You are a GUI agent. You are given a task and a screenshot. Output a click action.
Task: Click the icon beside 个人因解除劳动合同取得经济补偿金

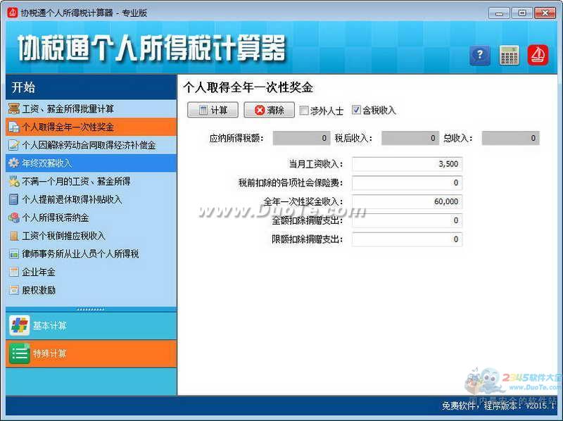point(13,145)
